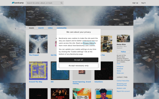The width and height of the screenshot is (159, 99).
Task: Open Around The Way title link
Action: coord(36,82)
